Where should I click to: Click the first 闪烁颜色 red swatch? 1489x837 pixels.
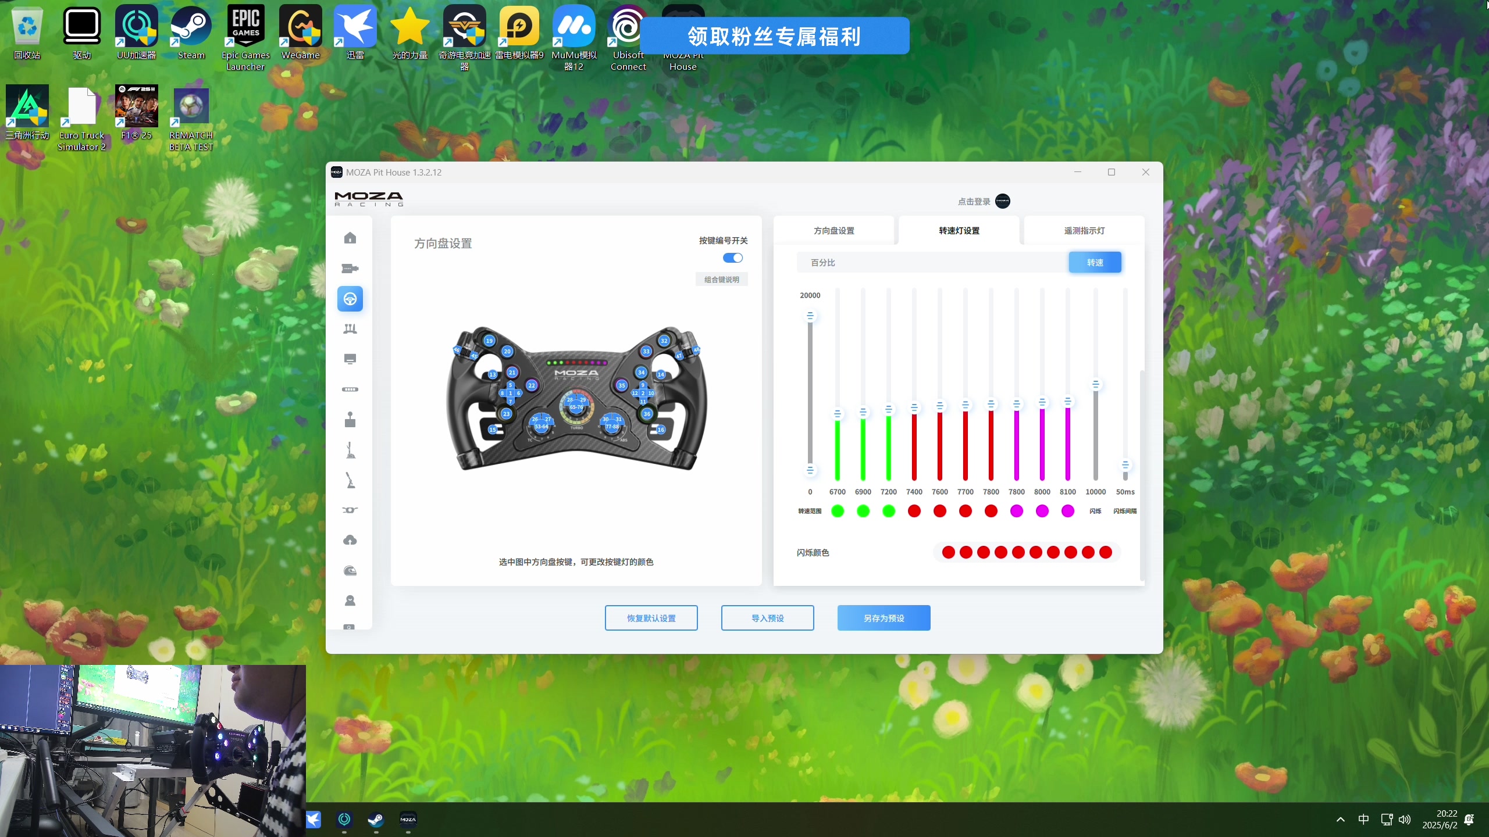[x=949, y=552]
